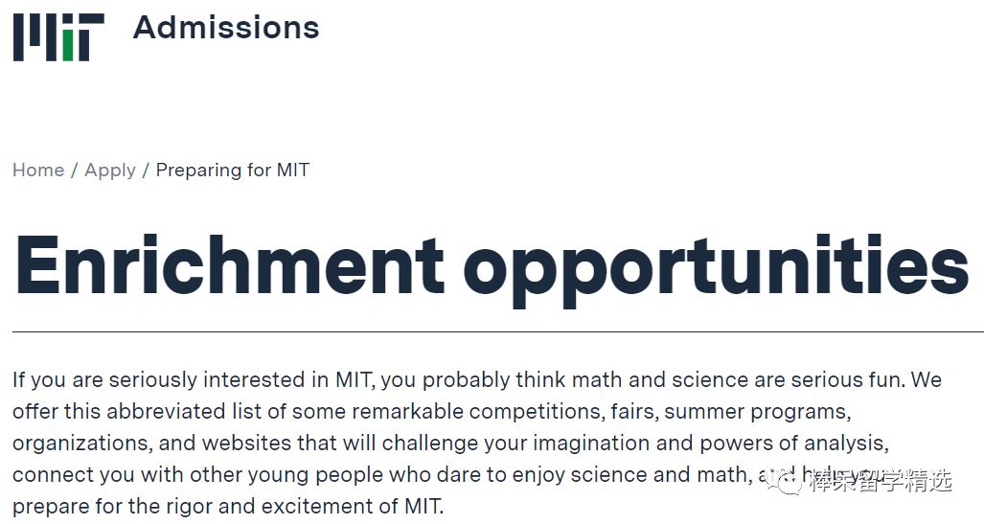Click the horizontal divider below the heading
984x524 pixels.
pyautogui.click(x=497, y=331)
